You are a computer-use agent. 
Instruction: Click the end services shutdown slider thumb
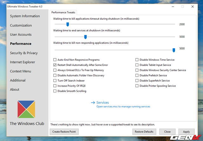click(x=85, y=37)
